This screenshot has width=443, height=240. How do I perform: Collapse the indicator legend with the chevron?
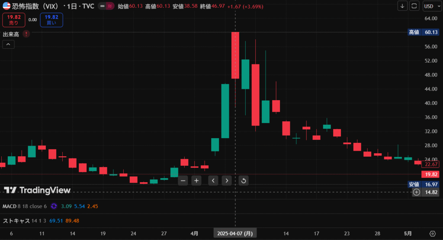point(8,44)
